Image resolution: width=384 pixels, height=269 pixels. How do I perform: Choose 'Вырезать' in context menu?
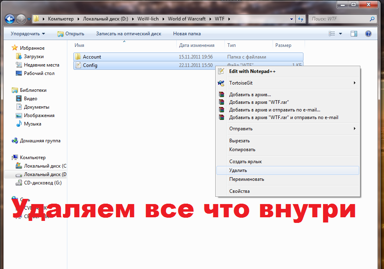(x=288, y=141)
